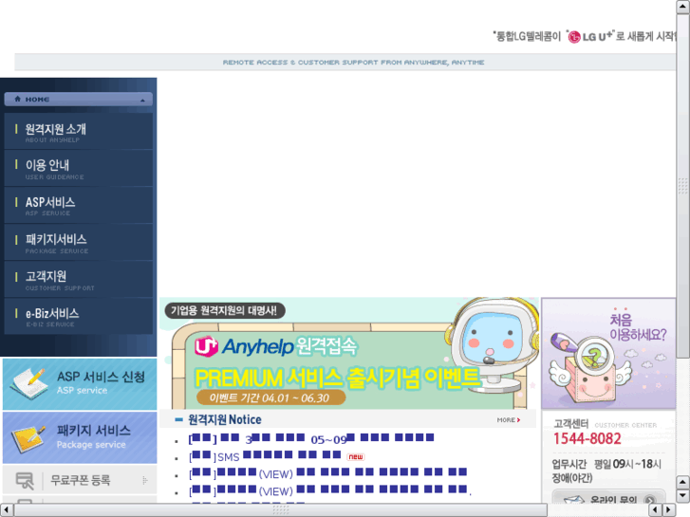Open the first (VIEW) notice item
Image resolution: width=690 pixels, height=517 pixels.
coord(327,473)
